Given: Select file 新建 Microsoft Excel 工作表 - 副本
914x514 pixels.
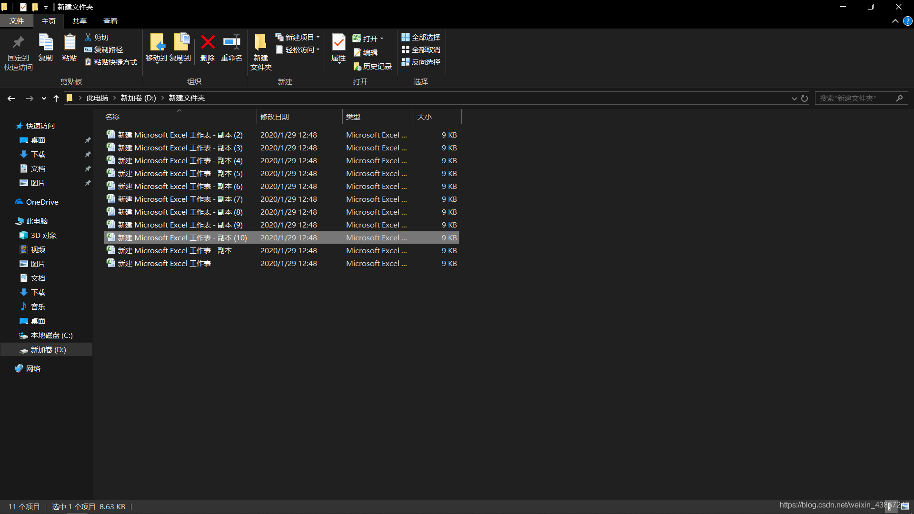Looking at the screenshot, I should coord(281,250).
